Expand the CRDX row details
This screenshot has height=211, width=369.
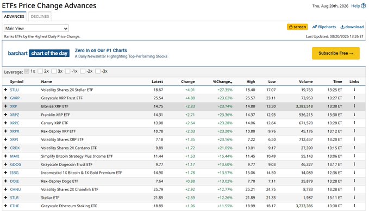click(x=5, y=148)
